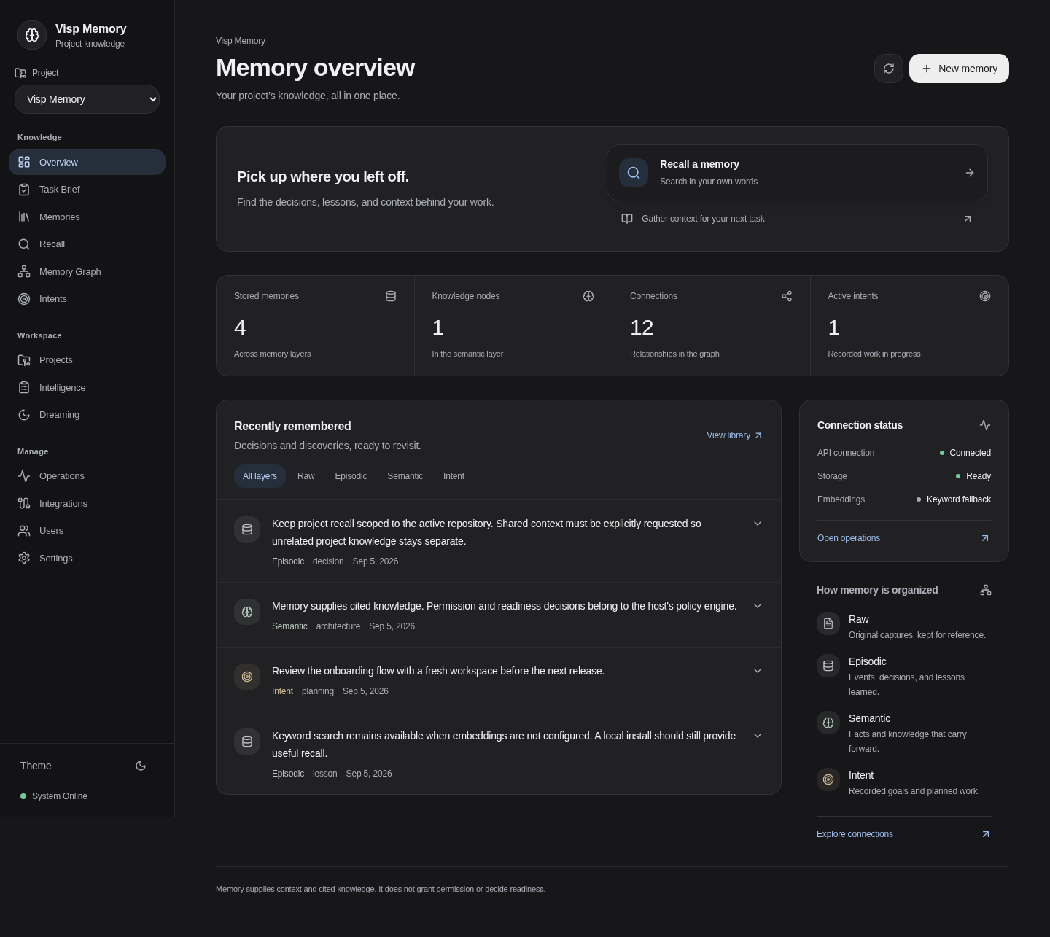The height and width of the screenshot is (937, 1050).
Task: Expand the keyword search memory row chevron
Action: click(758, 736)
